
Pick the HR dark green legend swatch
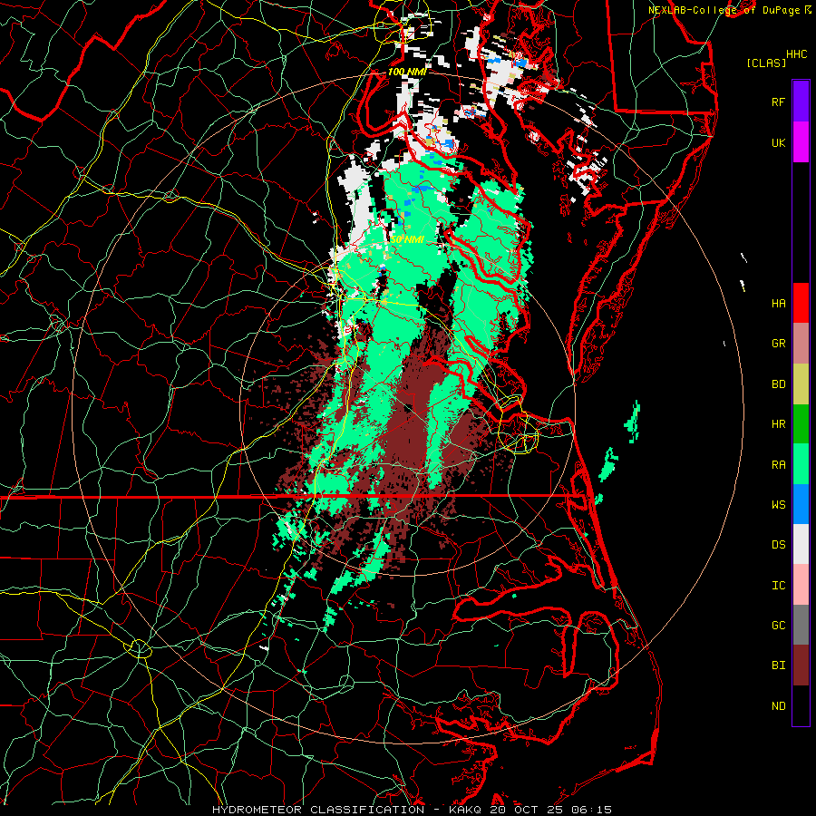click(x=801, y=424)
